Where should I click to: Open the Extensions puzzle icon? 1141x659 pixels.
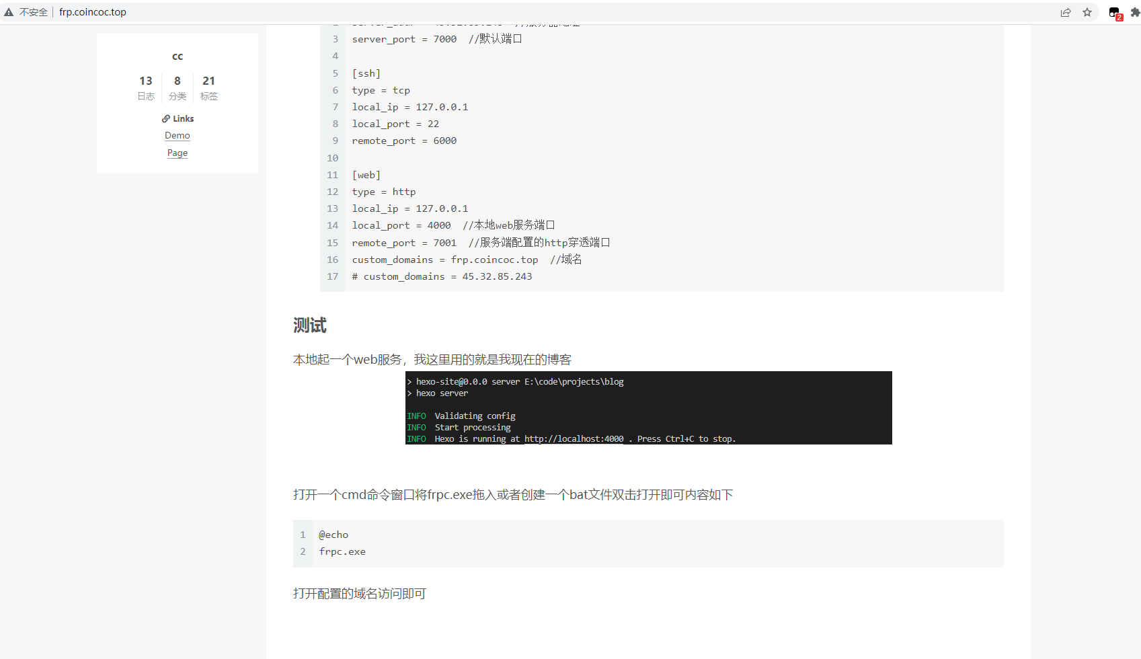click(x=1135, y=12)
